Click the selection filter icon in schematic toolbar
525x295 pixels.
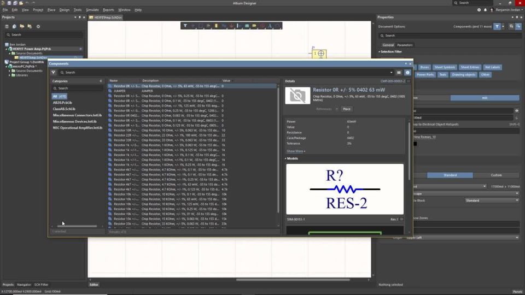185,26
